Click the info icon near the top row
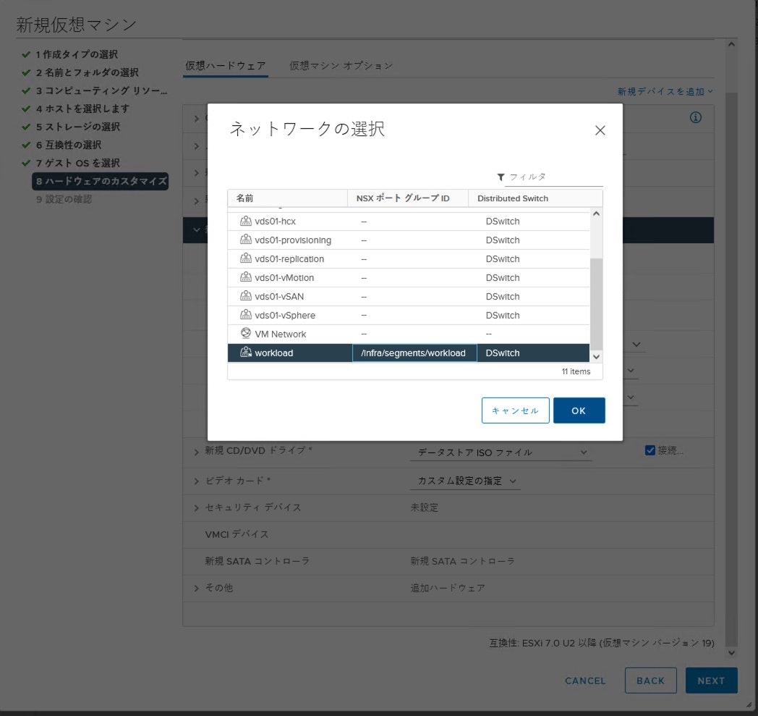This screenshot has height=716, width=758. [x=695, y=117]
